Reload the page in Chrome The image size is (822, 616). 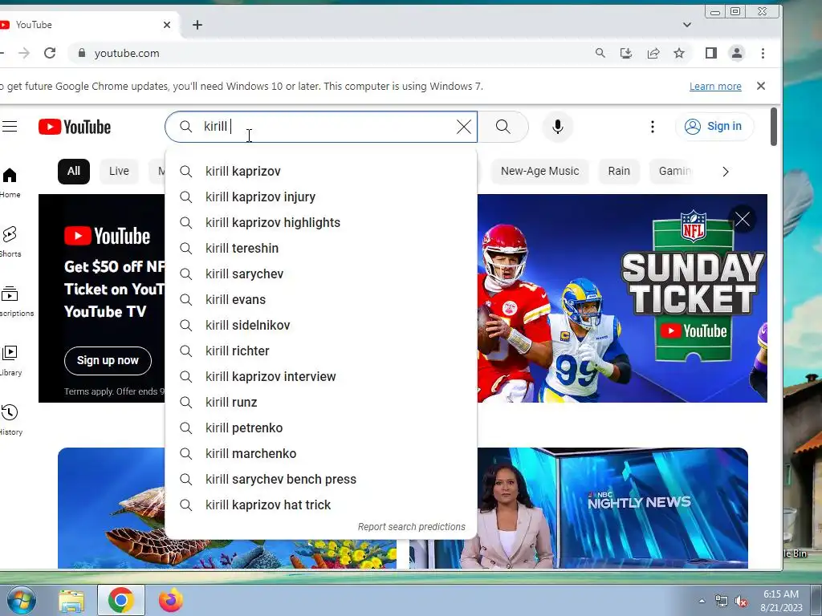(x=50, y=53)
